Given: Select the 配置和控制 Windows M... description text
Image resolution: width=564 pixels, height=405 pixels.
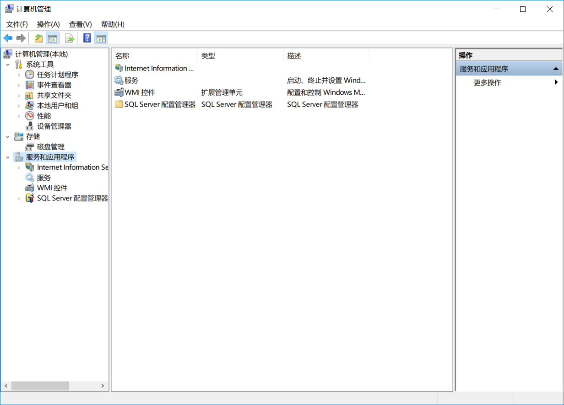Looking at the screenshot, I should tap(326, 92).
